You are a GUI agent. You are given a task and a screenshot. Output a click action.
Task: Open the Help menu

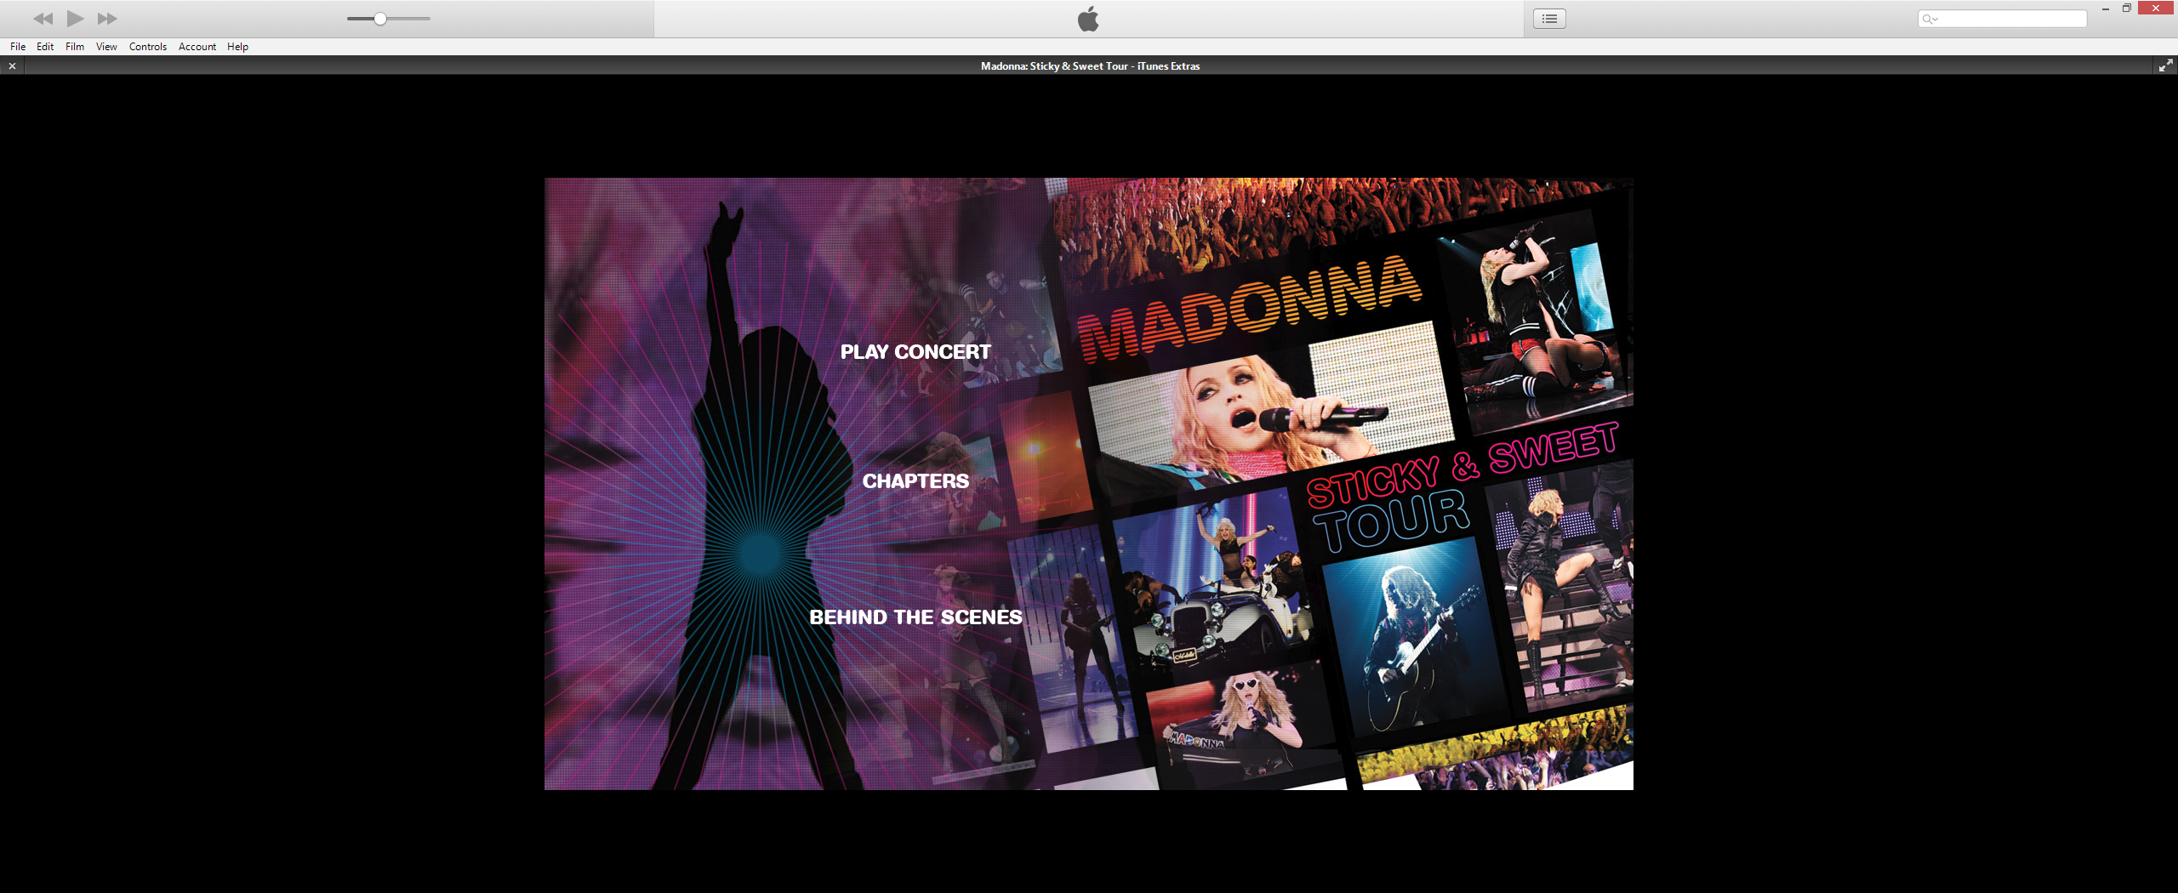(x=237, y=47)
